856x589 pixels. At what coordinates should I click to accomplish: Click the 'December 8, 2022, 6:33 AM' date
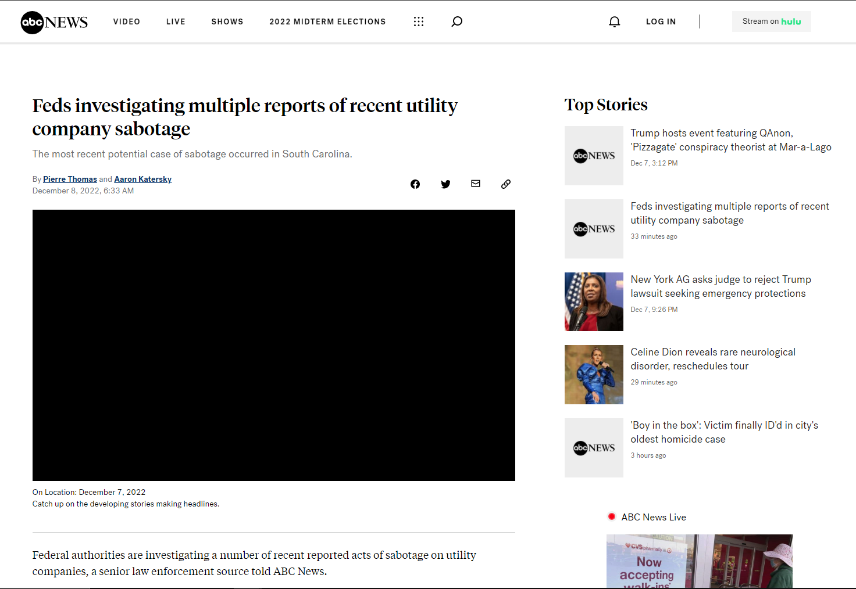coord(83,191)
